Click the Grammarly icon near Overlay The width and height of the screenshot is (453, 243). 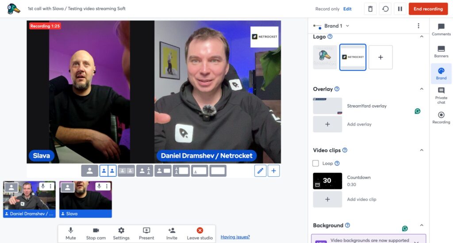[418, 111]
